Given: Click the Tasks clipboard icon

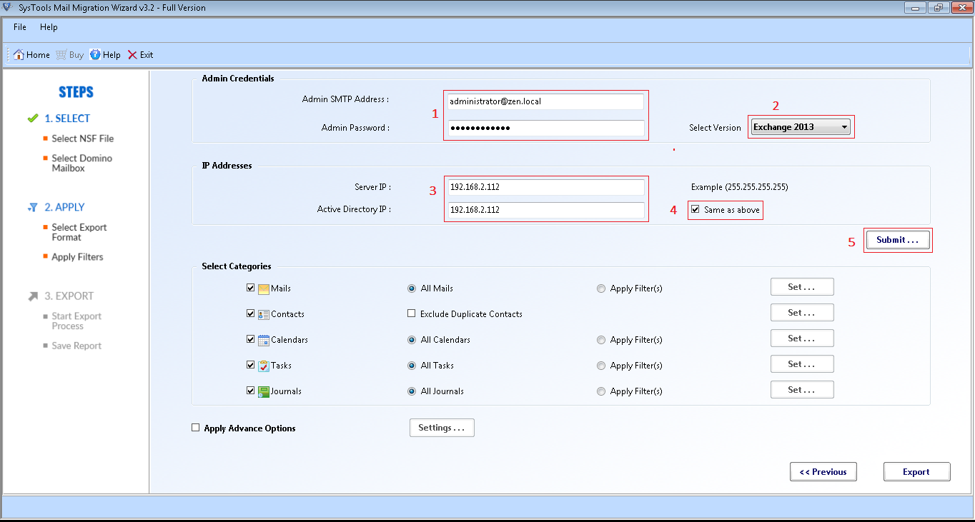Looking at the screenshot, I should pyautogui.click(x=263, y=366).
